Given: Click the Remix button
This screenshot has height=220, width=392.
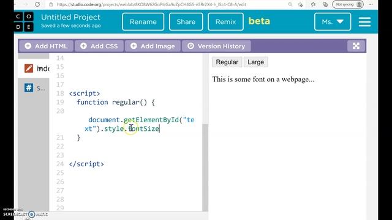Looking at the screenshot, I should click(225, 22).
